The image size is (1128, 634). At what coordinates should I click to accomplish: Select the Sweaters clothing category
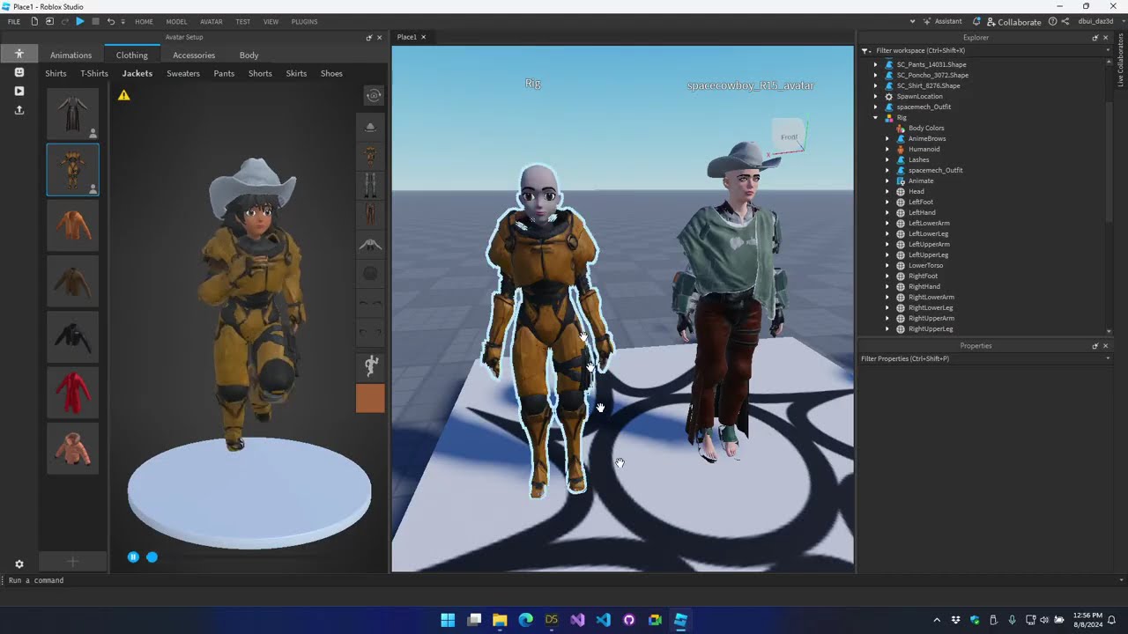pyautogui.click(x=183, y=73)
